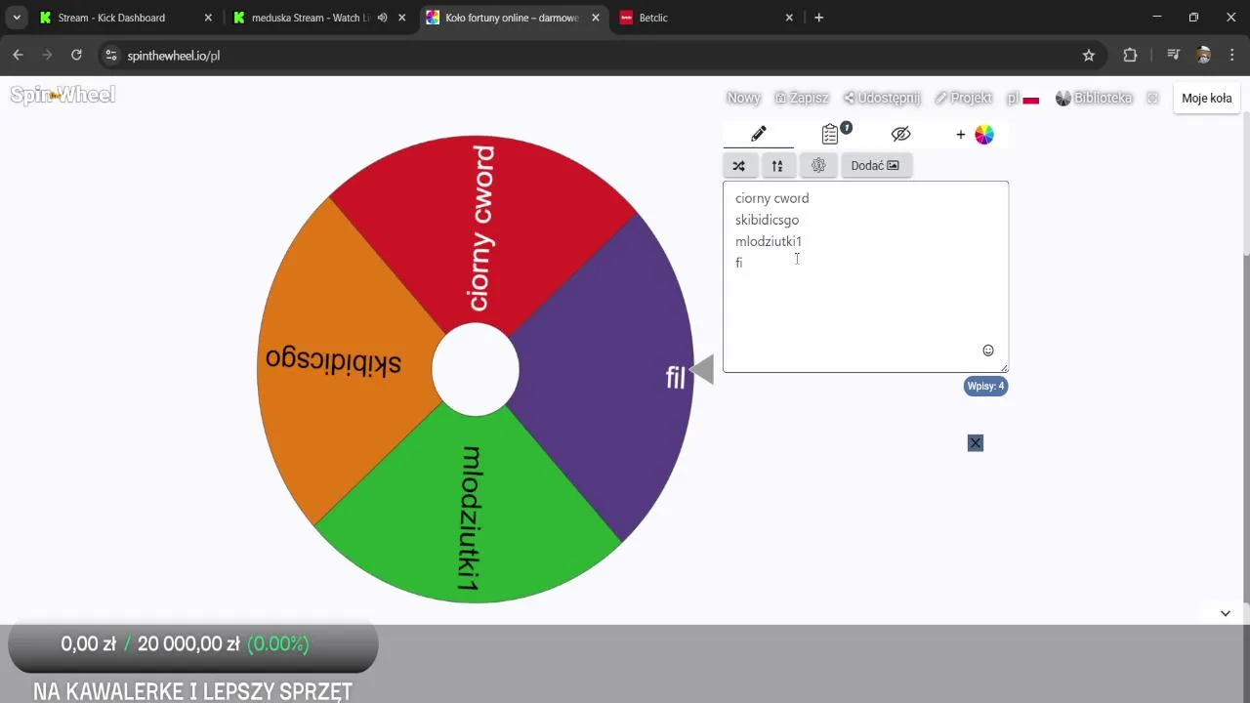Sort entries alphabetically
The width and height of the screenshot is (1250, 703).
pyautogui.click(x=777, y=166)
